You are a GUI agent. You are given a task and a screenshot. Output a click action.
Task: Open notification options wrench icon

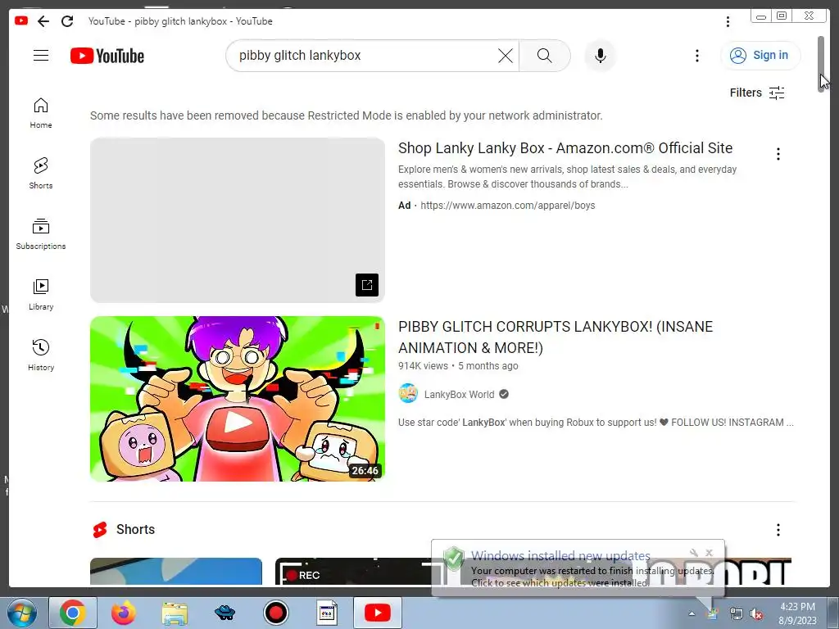(x=694, y=553)
